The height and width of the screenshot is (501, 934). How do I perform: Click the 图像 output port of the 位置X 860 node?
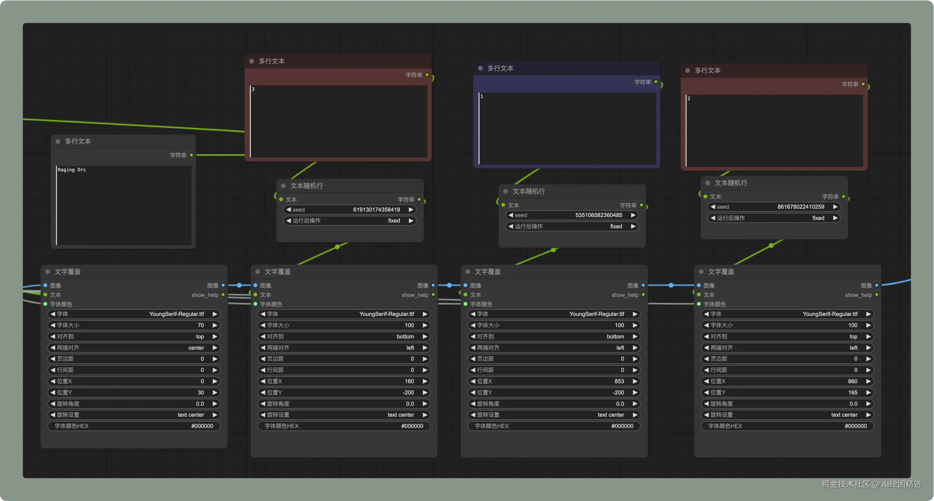tap(876, 285)
